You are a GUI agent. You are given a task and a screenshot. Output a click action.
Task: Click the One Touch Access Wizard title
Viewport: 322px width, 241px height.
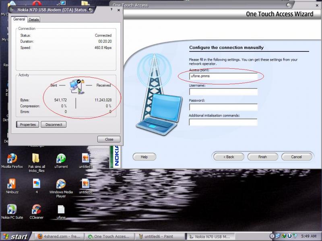coord(279,14)
